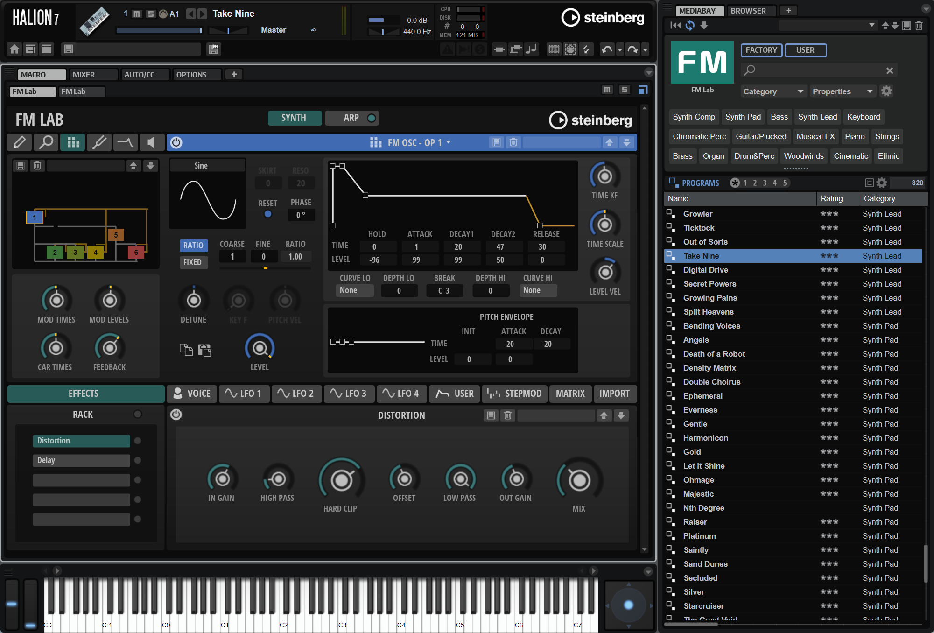Viewport: 934px width, 633px height.
Task: Expand undo history dropdown arrow
Action: click(620, 49)
